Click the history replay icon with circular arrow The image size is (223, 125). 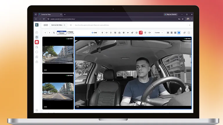[x=115, y=33]
